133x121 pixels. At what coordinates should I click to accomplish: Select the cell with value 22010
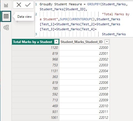click(x=84, y=106)
